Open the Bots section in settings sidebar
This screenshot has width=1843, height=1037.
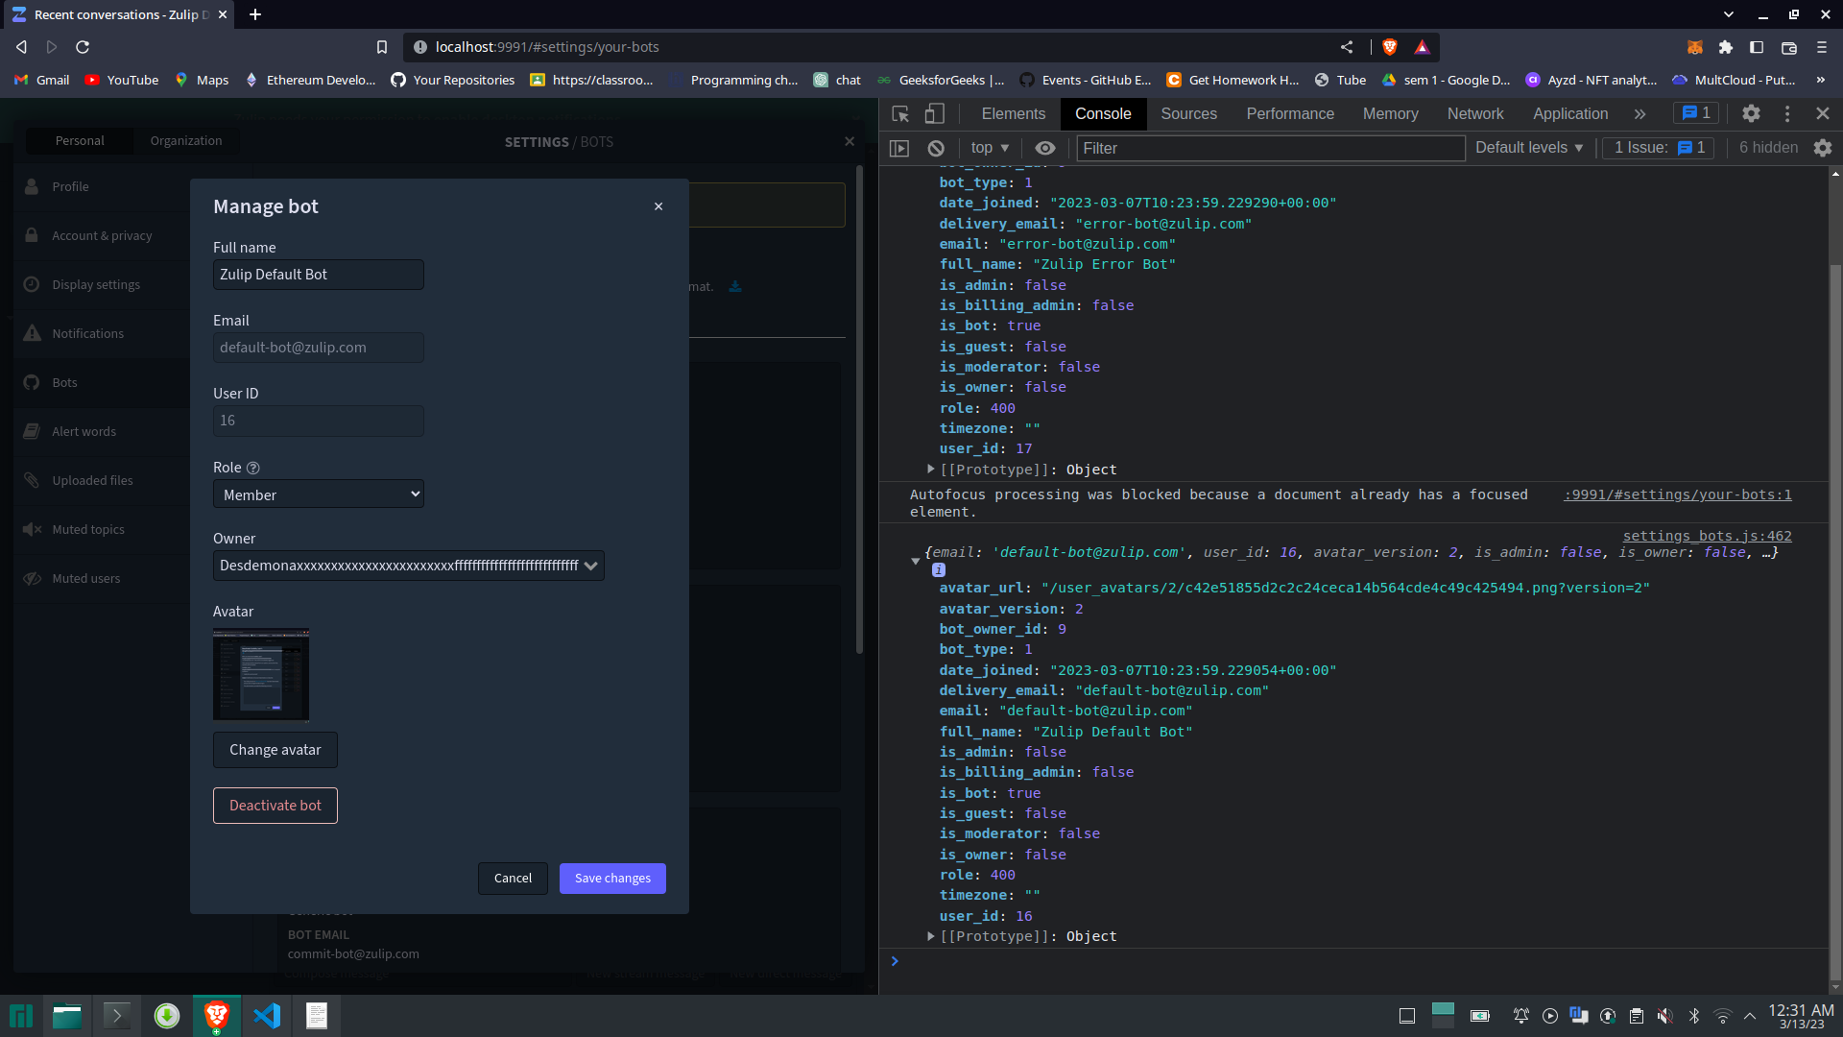point(64,382)
